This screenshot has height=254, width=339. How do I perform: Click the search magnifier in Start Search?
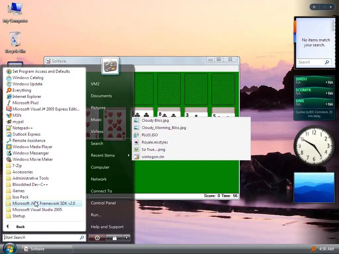pos(82,237)
